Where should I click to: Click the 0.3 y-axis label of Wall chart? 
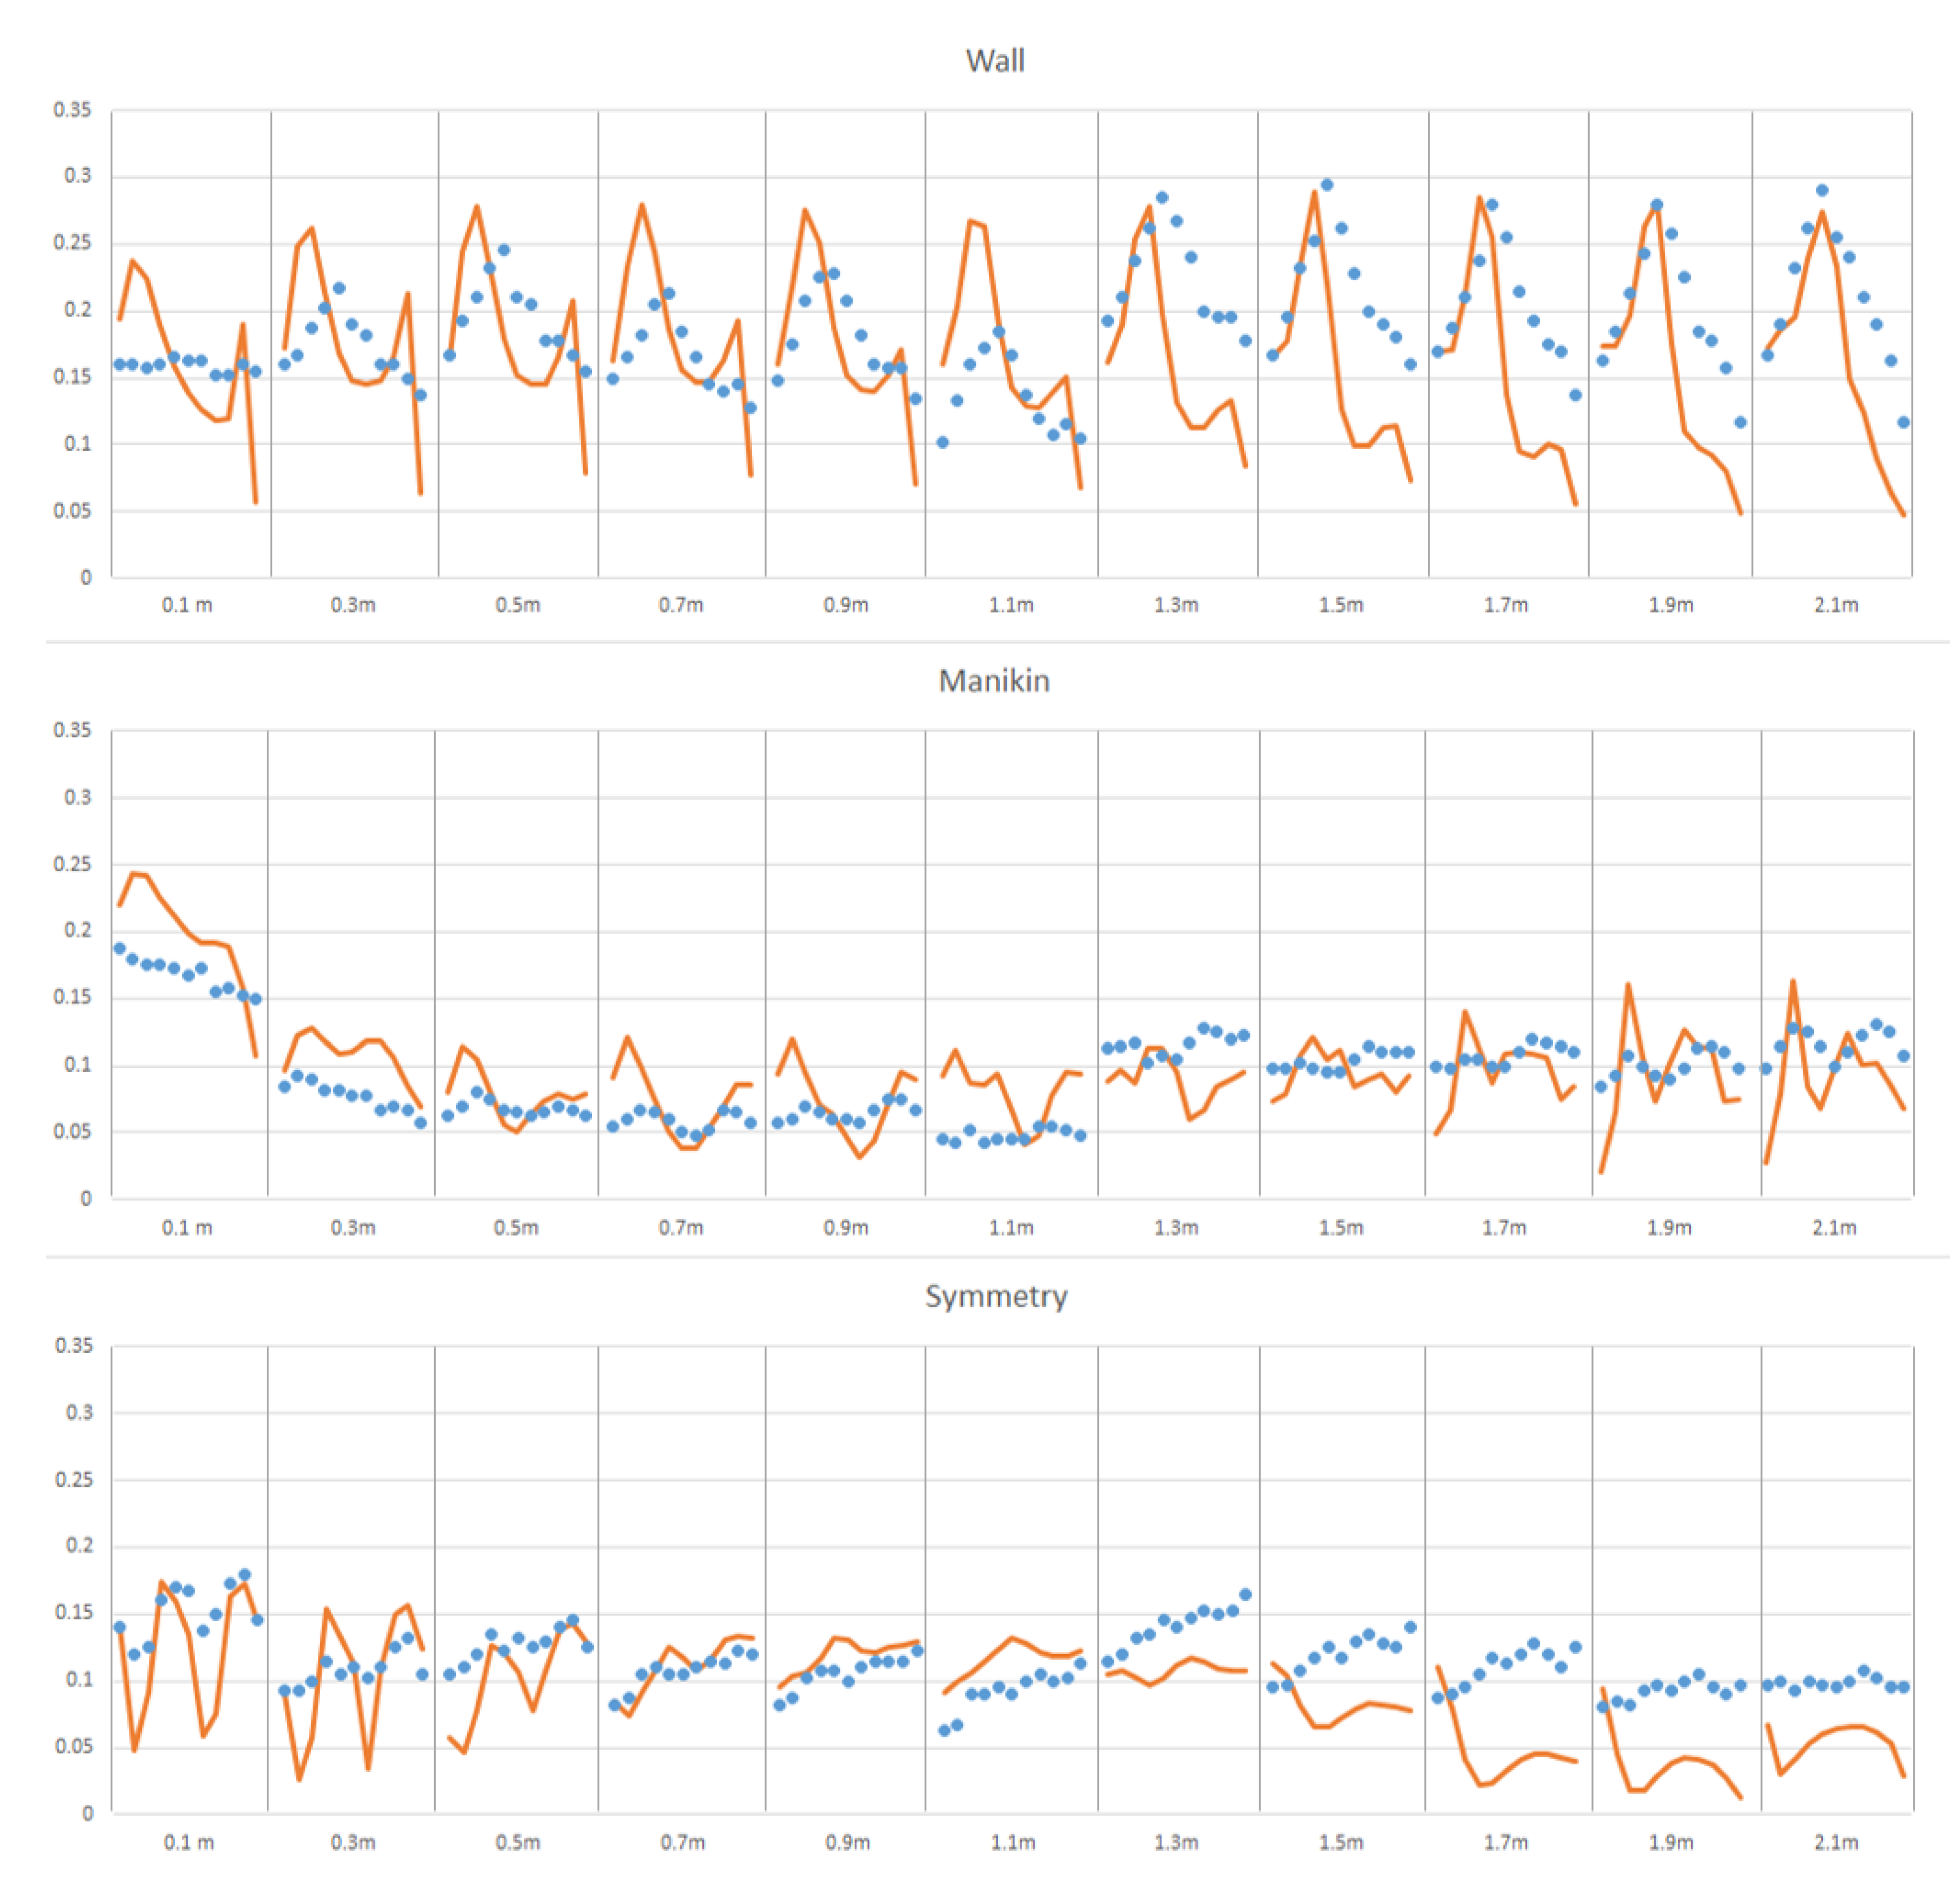pos(77,176)
